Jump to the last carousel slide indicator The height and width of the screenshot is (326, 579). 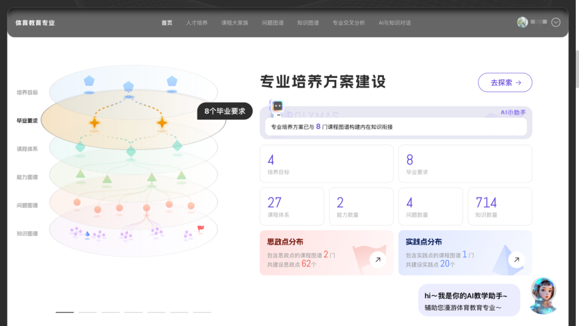202,312
